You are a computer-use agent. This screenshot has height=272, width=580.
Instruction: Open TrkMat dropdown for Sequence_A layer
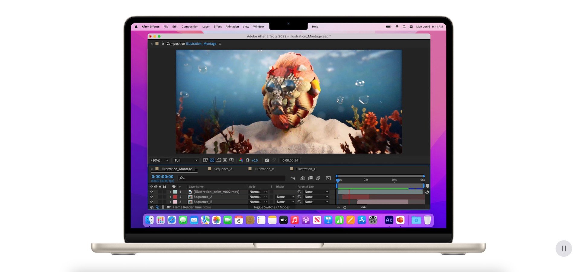click(285, 197)
